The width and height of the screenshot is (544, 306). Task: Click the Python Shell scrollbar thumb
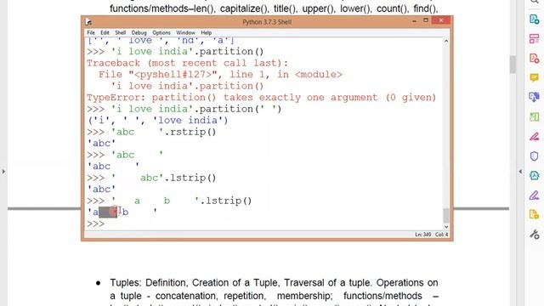coord(446,215)
